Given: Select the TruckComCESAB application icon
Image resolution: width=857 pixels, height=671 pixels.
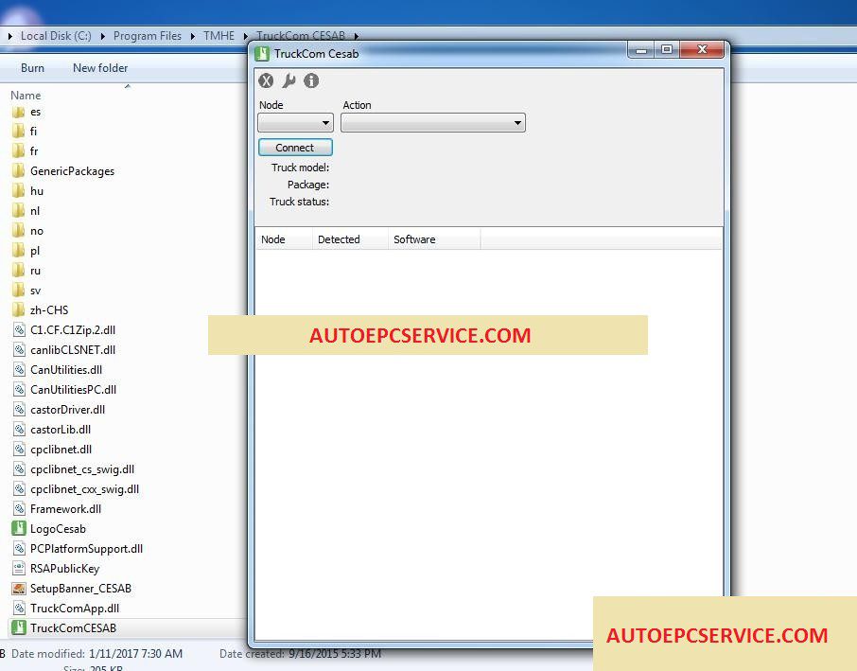Looking at the screenshot, I should 19,627.
